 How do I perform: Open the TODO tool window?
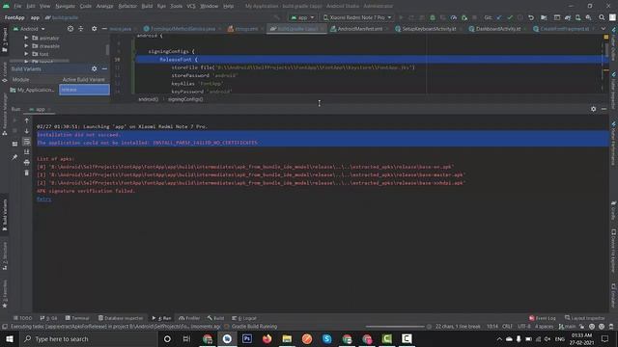(x=22, y=318)
